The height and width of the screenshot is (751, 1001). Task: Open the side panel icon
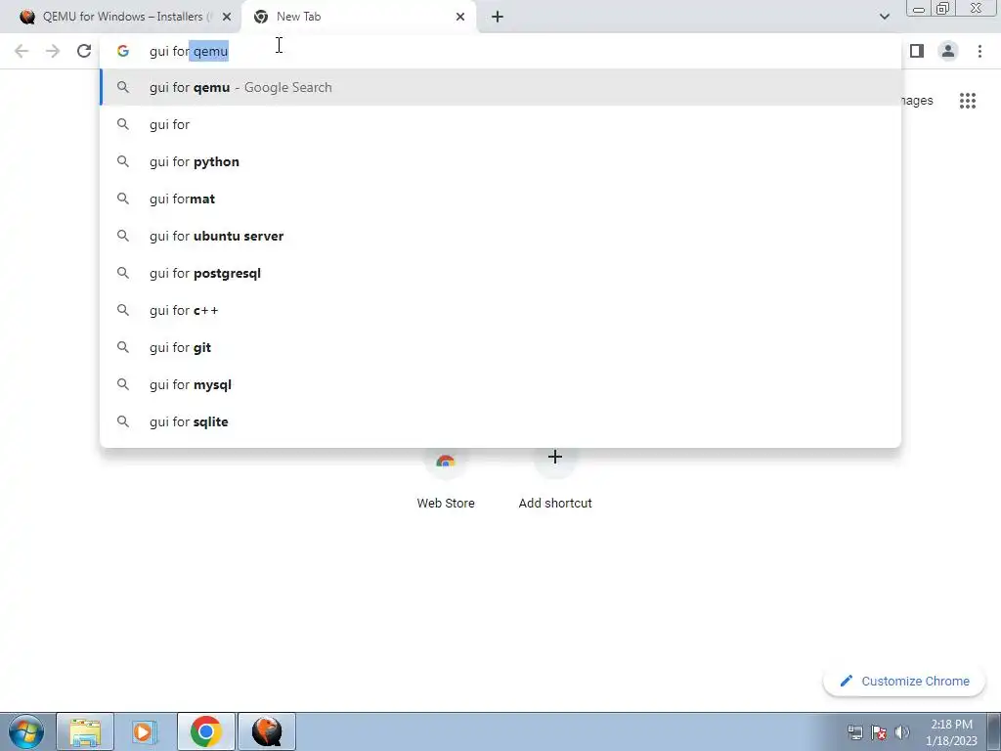tap(917, 51)
